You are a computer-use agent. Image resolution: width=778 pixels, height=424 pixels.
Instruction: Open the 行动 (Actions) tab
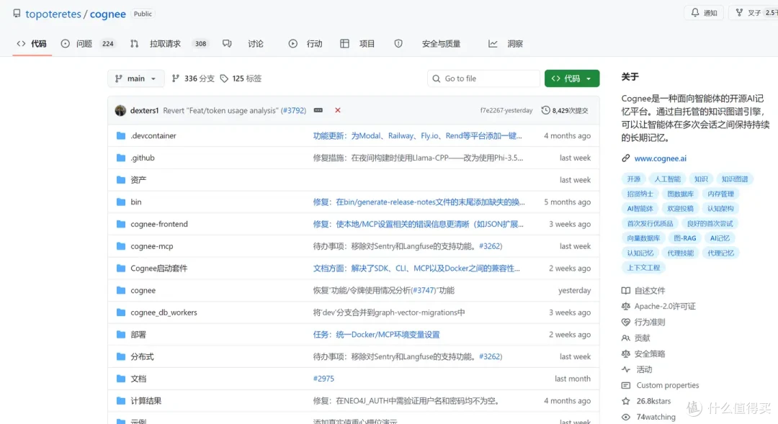pos(305,44)
